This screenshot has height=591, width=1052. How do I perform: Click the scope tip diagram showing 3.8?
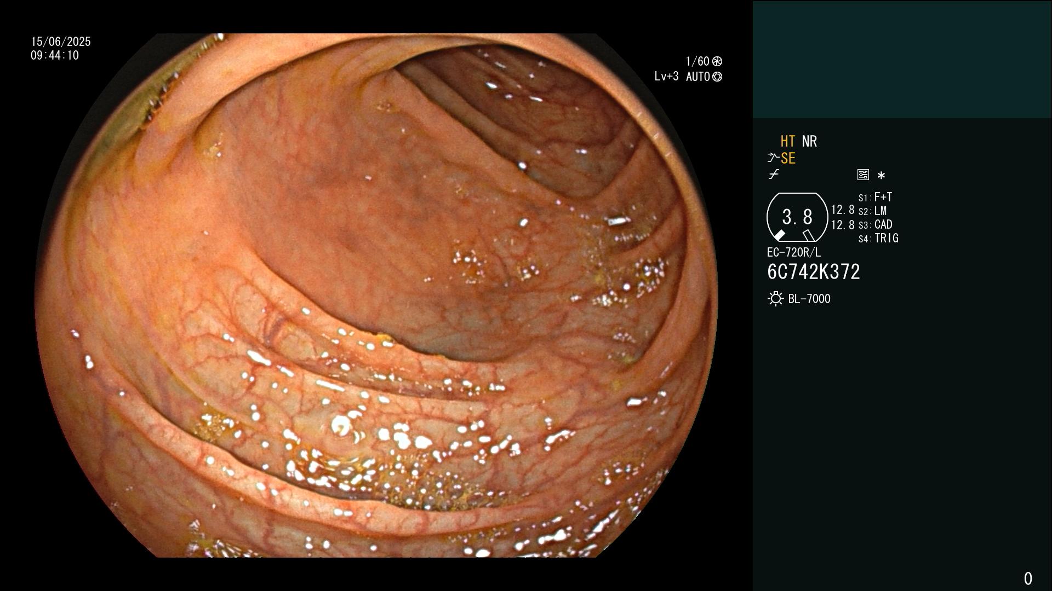tap(797, 217)
